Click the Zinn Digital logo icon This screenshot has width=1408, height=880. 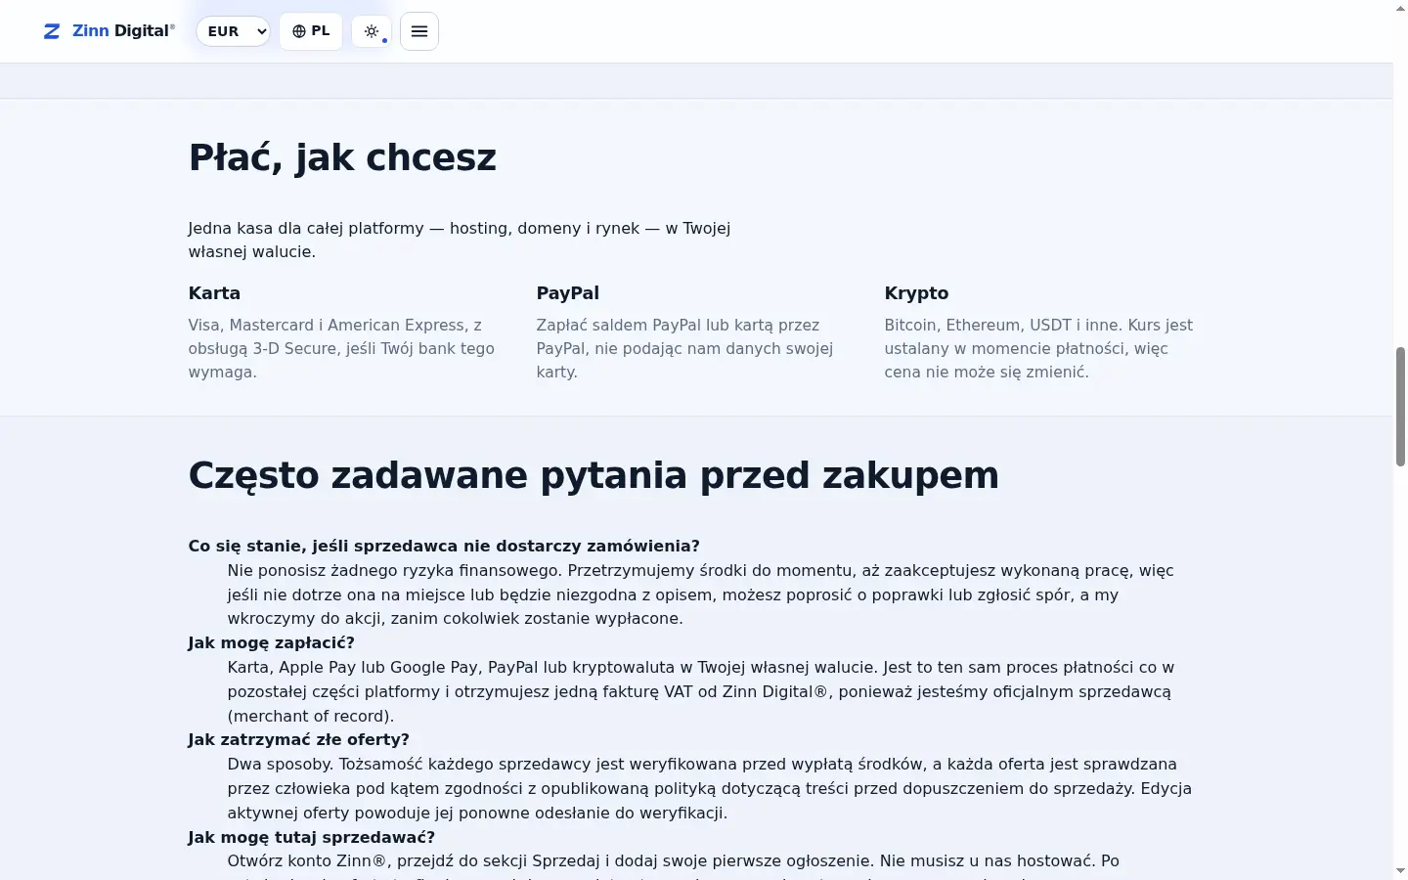click(x=52, y=31)
